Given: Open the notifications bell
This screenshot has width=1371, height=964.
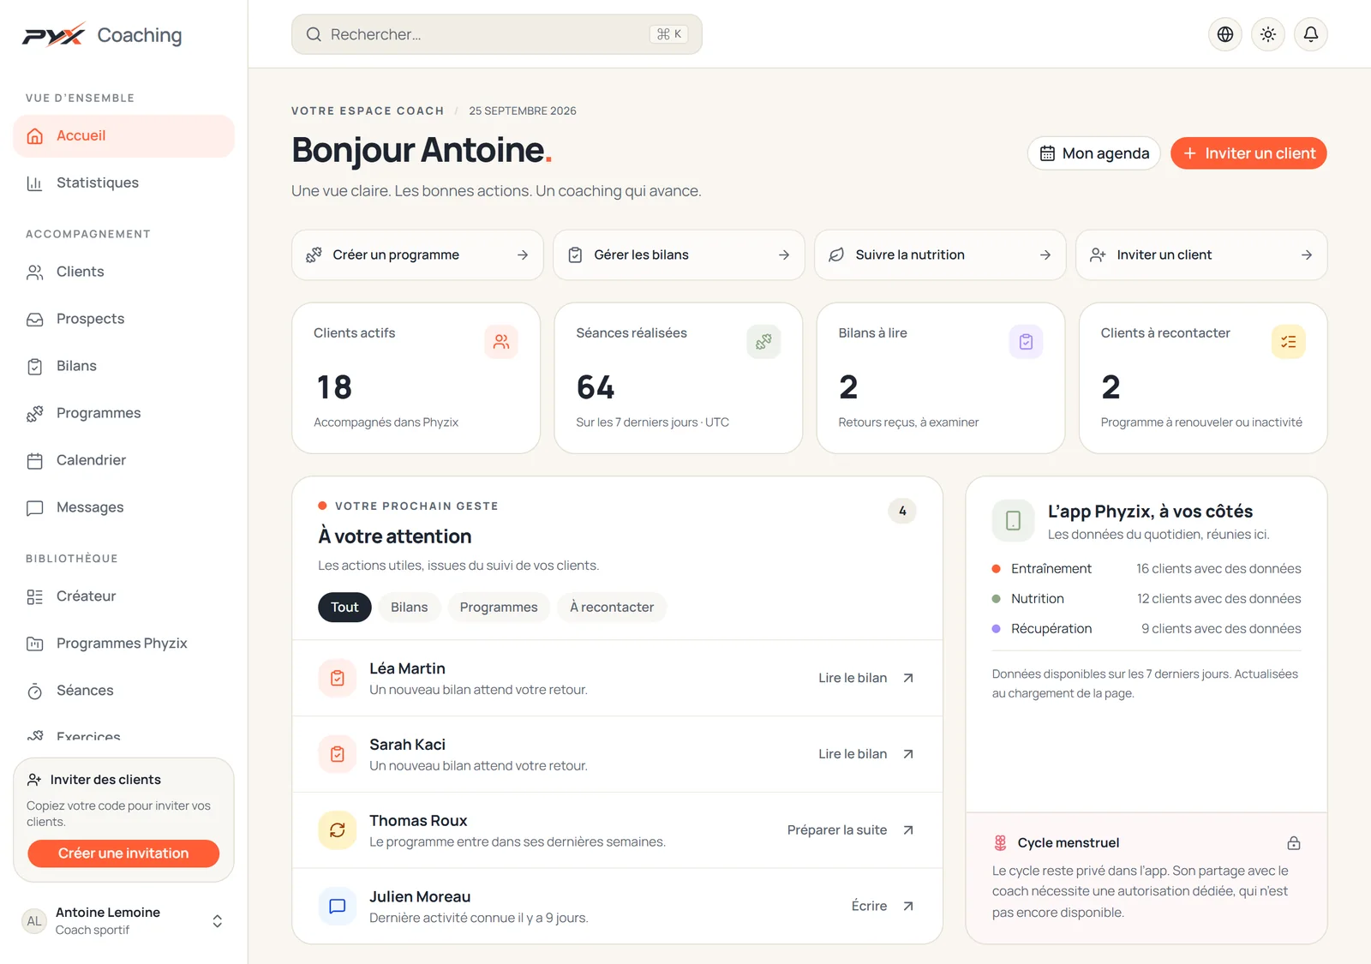Looking at the screenshot, I should (x=1311, y=34).
